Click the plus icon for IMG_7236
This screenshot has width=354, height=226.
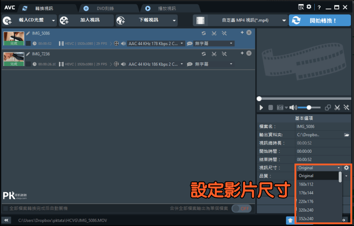click(x=242, y=53)
